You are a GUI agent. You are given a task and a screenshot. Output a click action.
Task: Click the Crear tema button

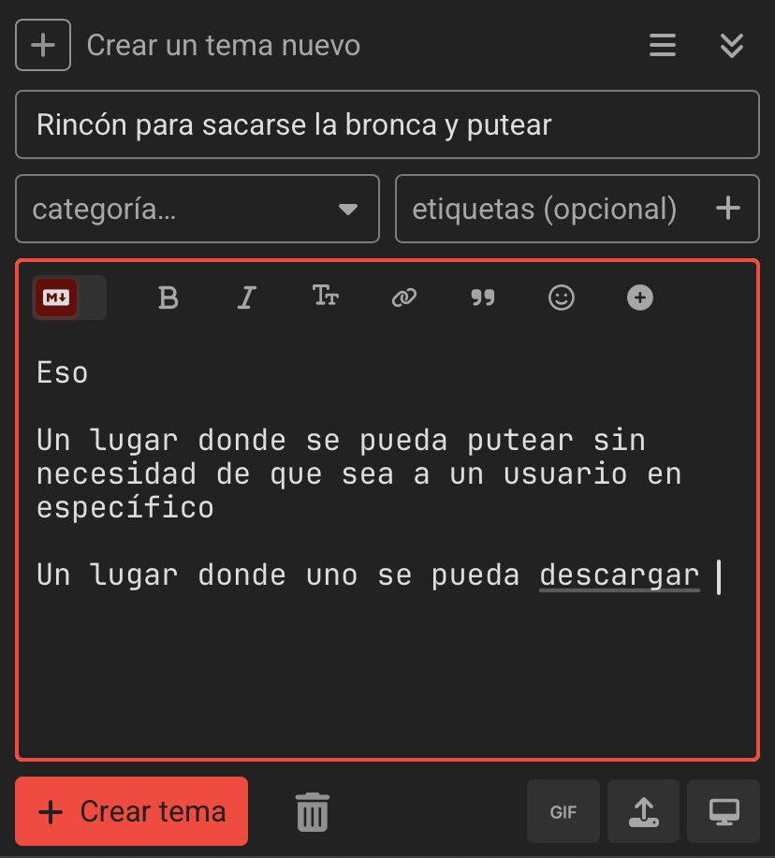[x=131, y=811]
